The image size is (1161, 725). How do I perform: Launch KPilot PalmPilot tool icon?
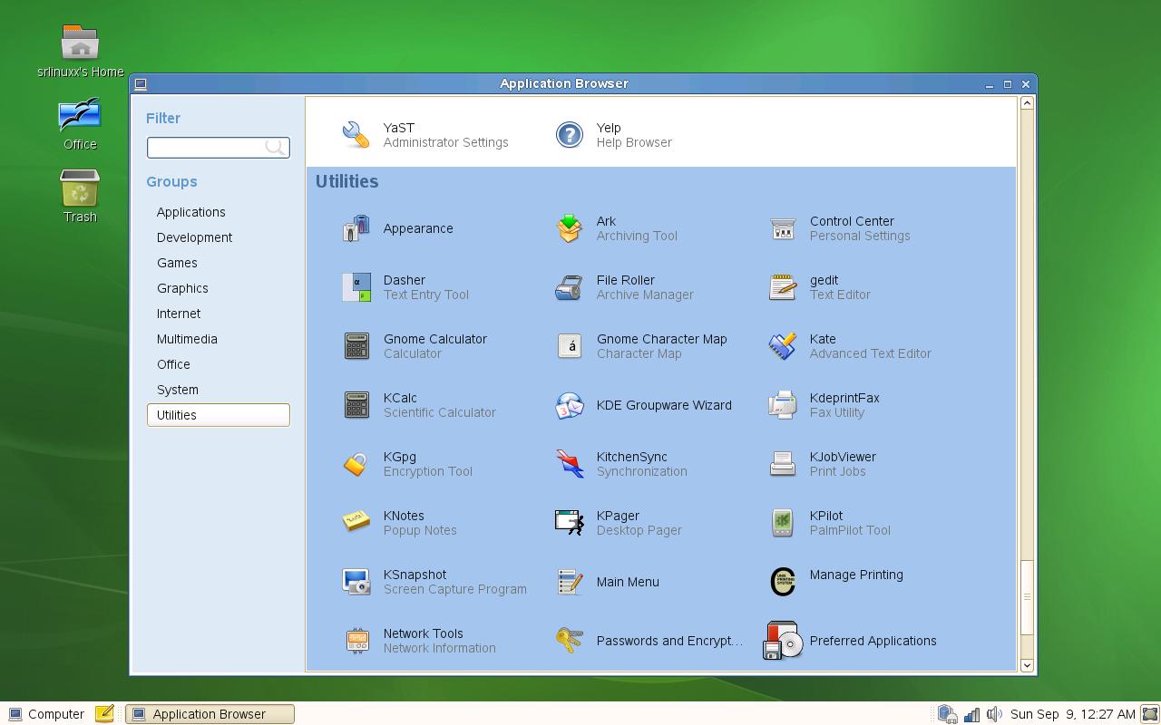pos(782,523)
